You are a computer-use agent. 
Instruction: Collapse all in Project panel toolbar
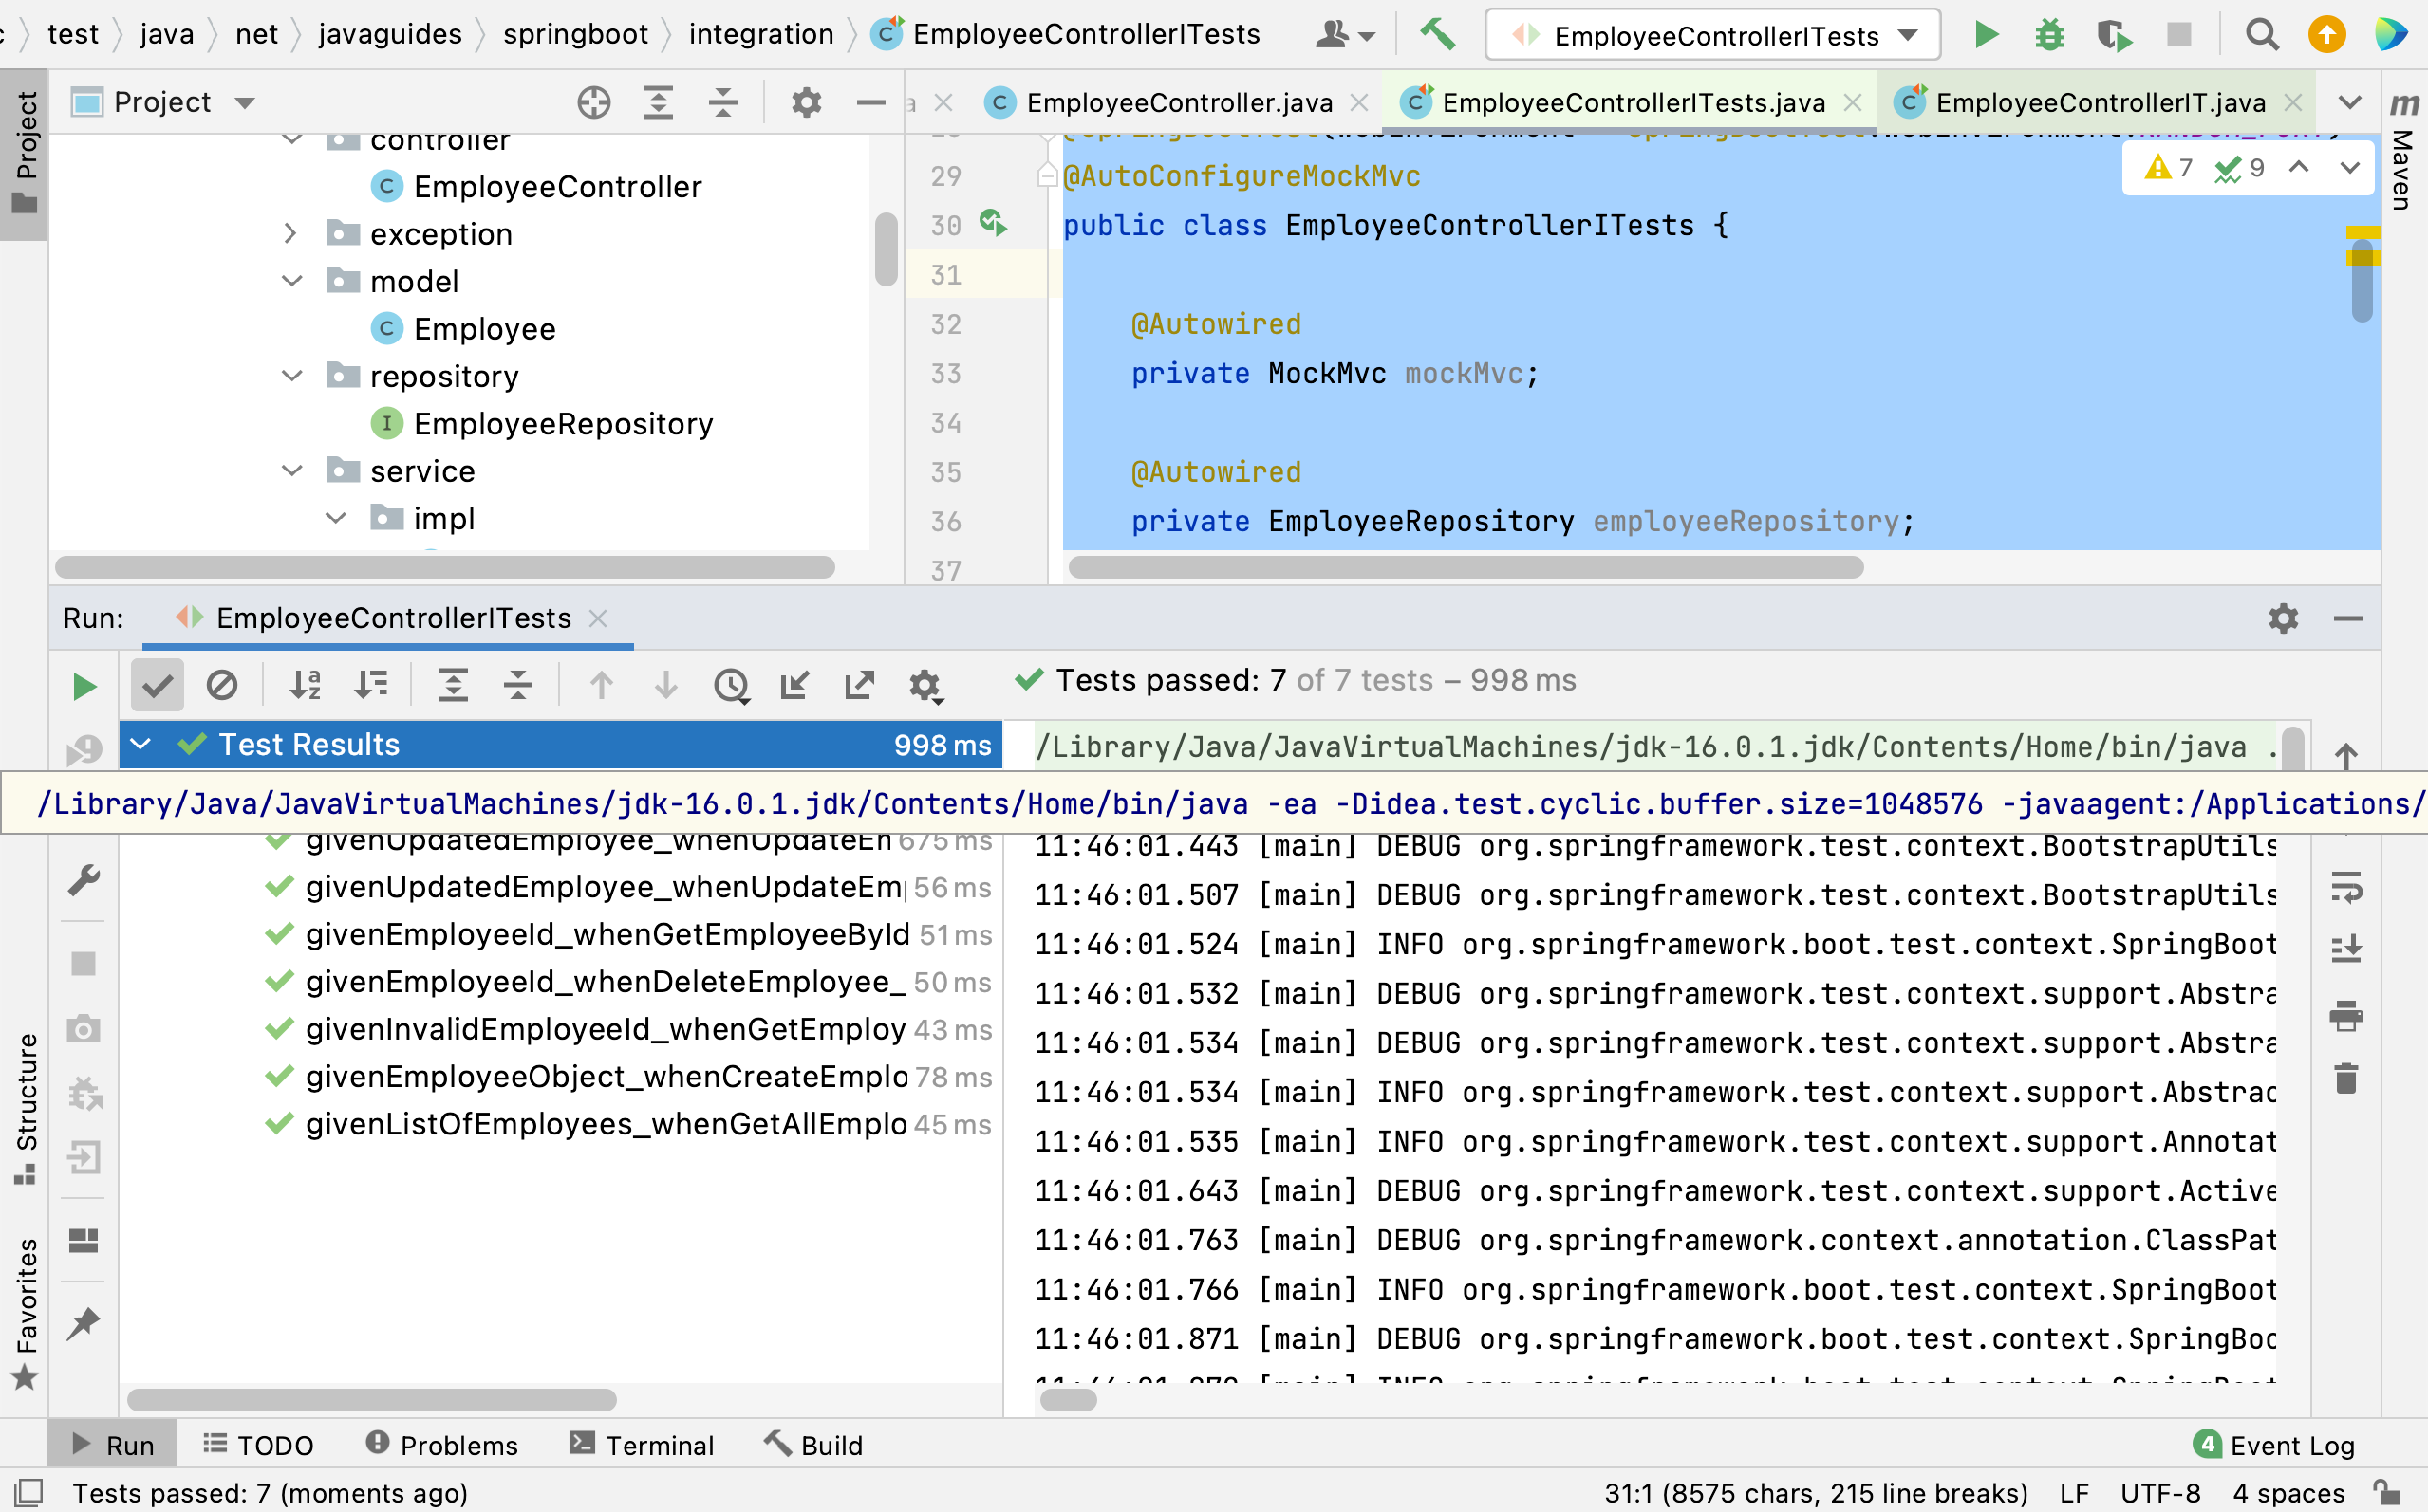[x=722, y=102]
